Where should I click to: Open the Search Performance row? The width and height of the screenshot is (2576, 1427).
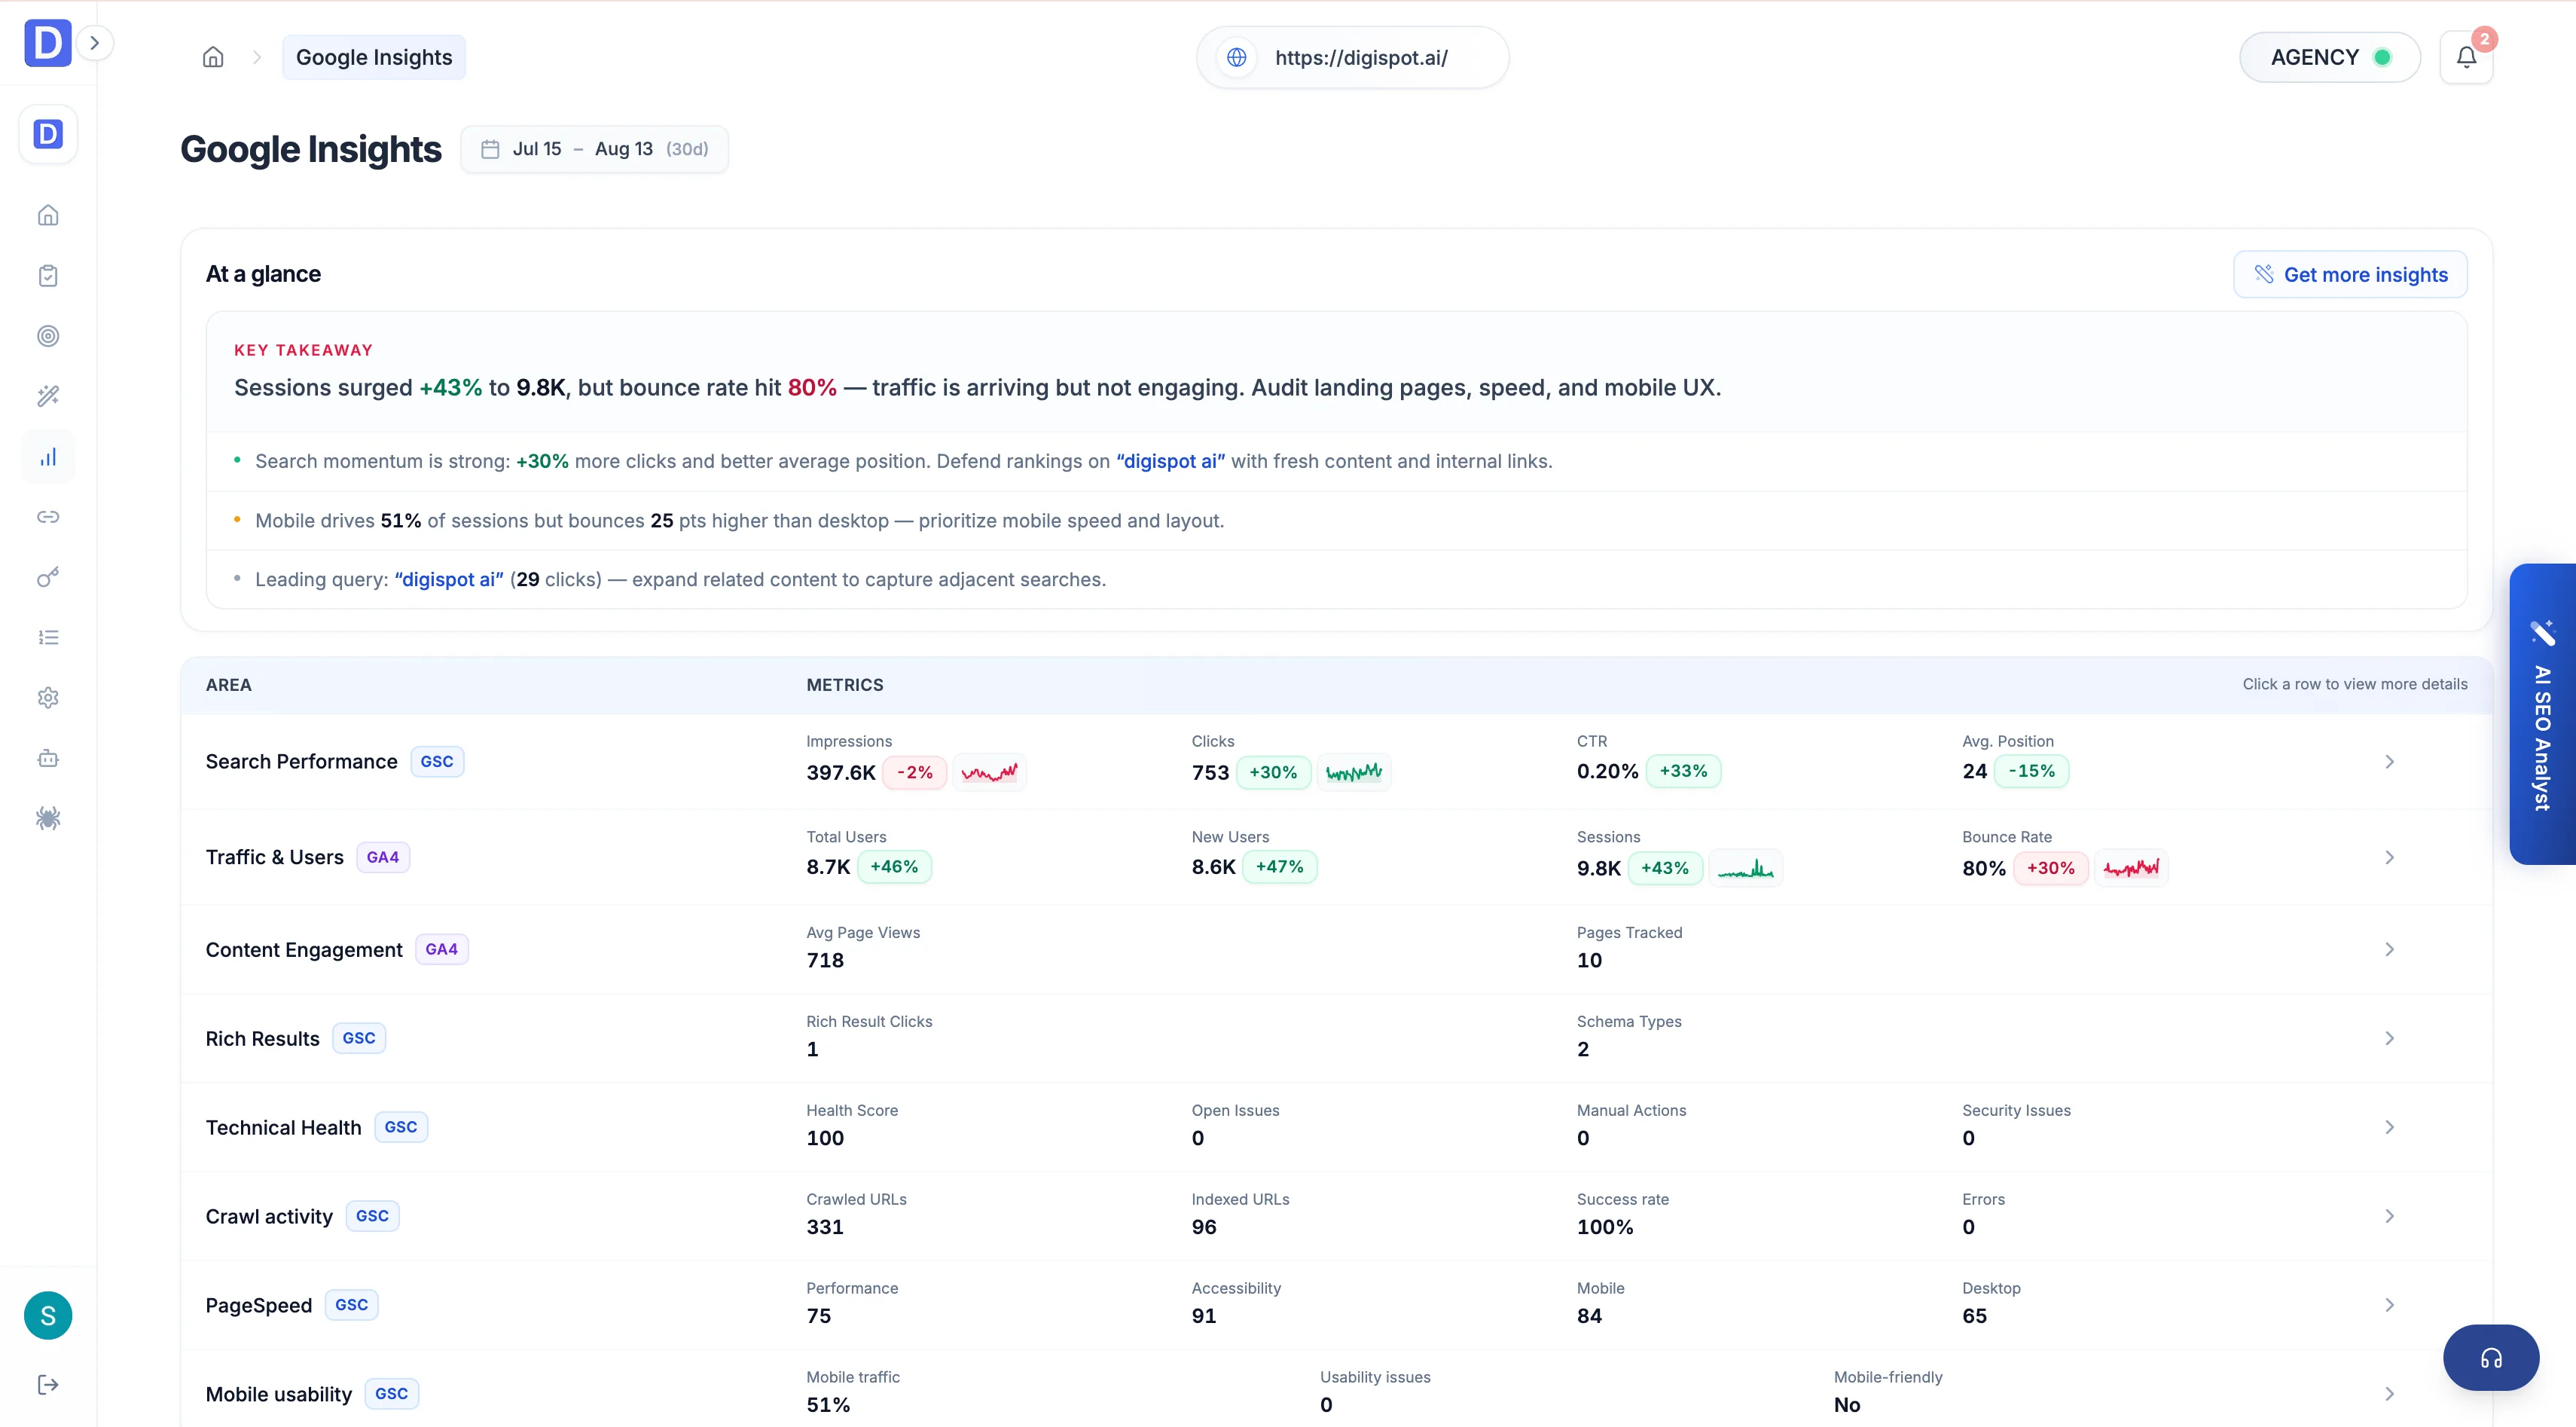(x=1336, y=762)
